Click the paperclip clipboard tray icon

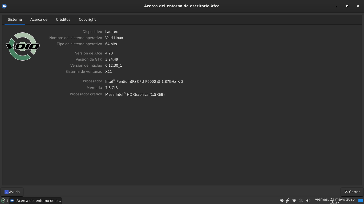coord(288,201)
